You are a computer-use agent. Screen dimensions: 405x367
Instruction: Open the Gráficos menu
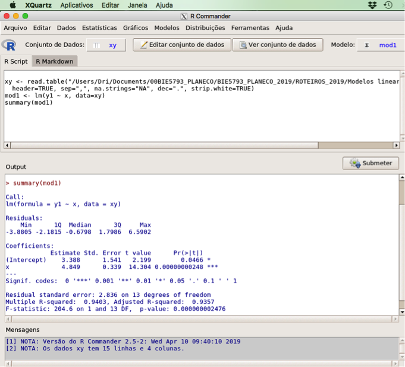pos(136,28)
